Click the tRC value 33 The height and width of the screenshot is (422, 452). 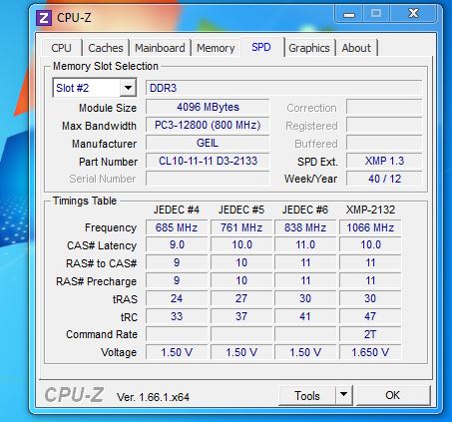tap(177, 316)
